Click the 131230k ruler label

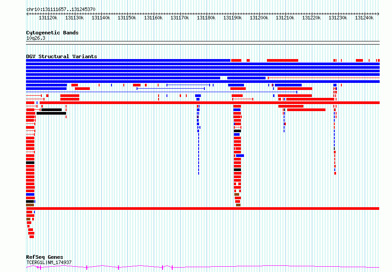pos(338,18)
